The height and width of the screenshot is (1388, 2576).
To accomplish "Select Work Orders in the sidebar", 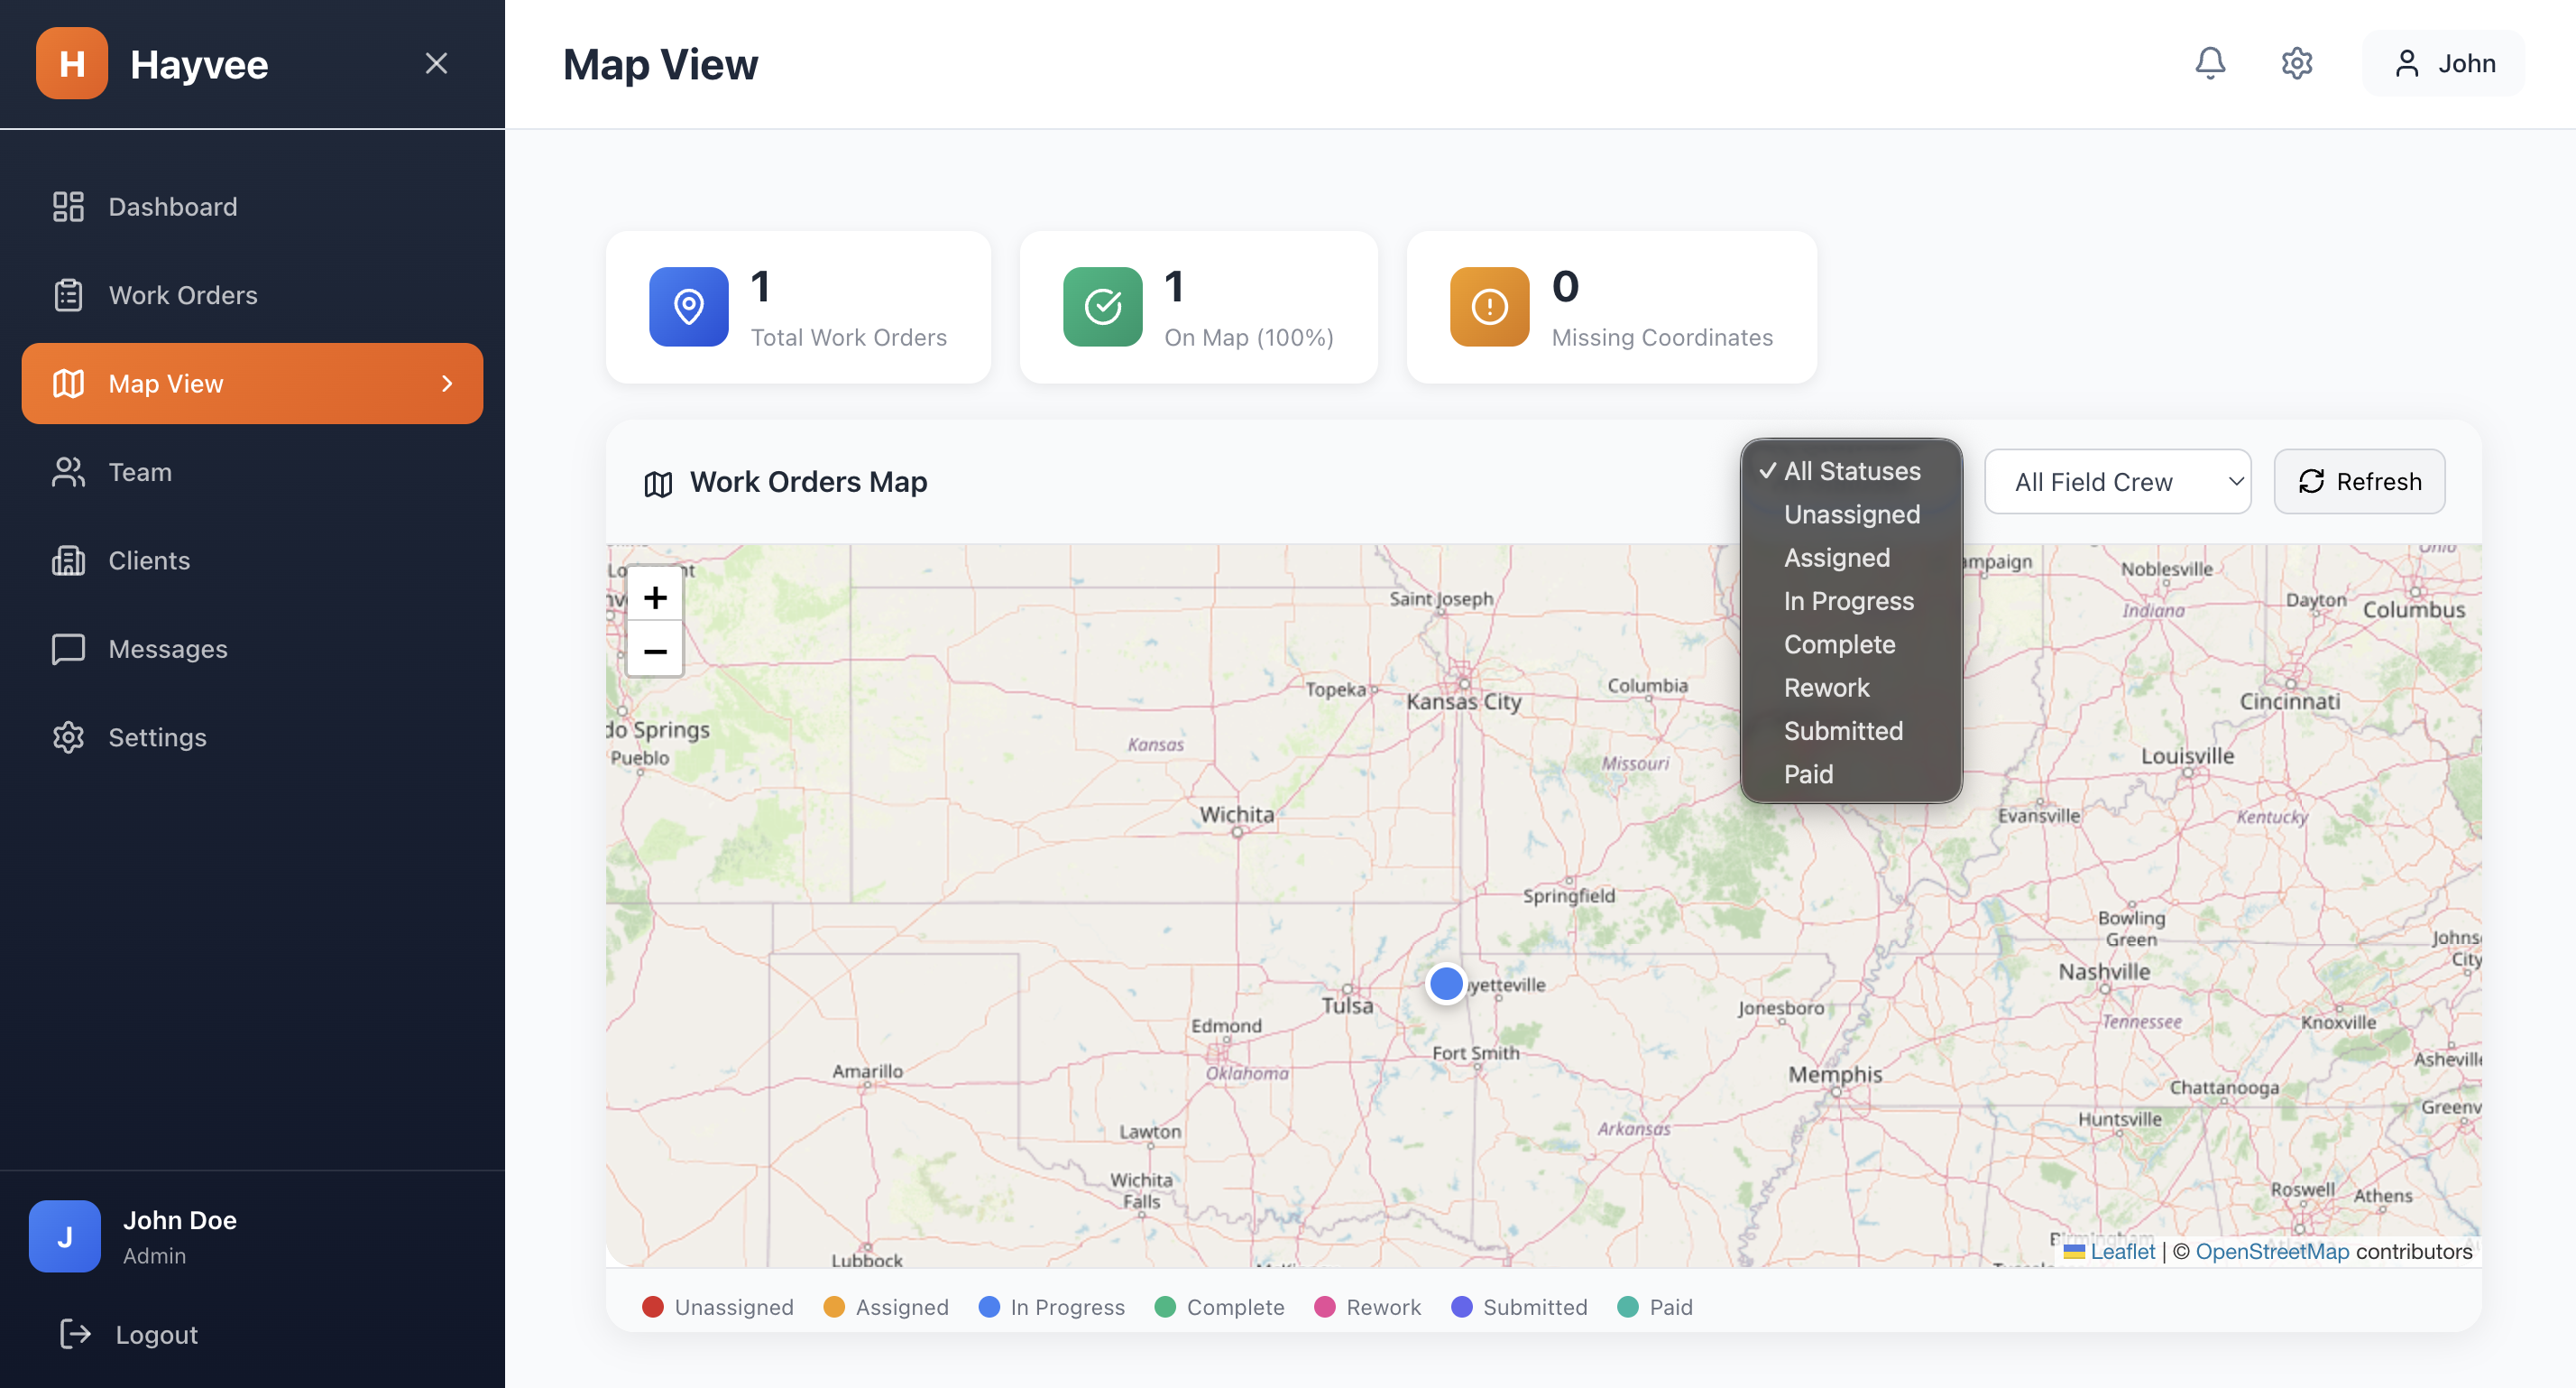I will pyautogui.click(x=183, y=294).
